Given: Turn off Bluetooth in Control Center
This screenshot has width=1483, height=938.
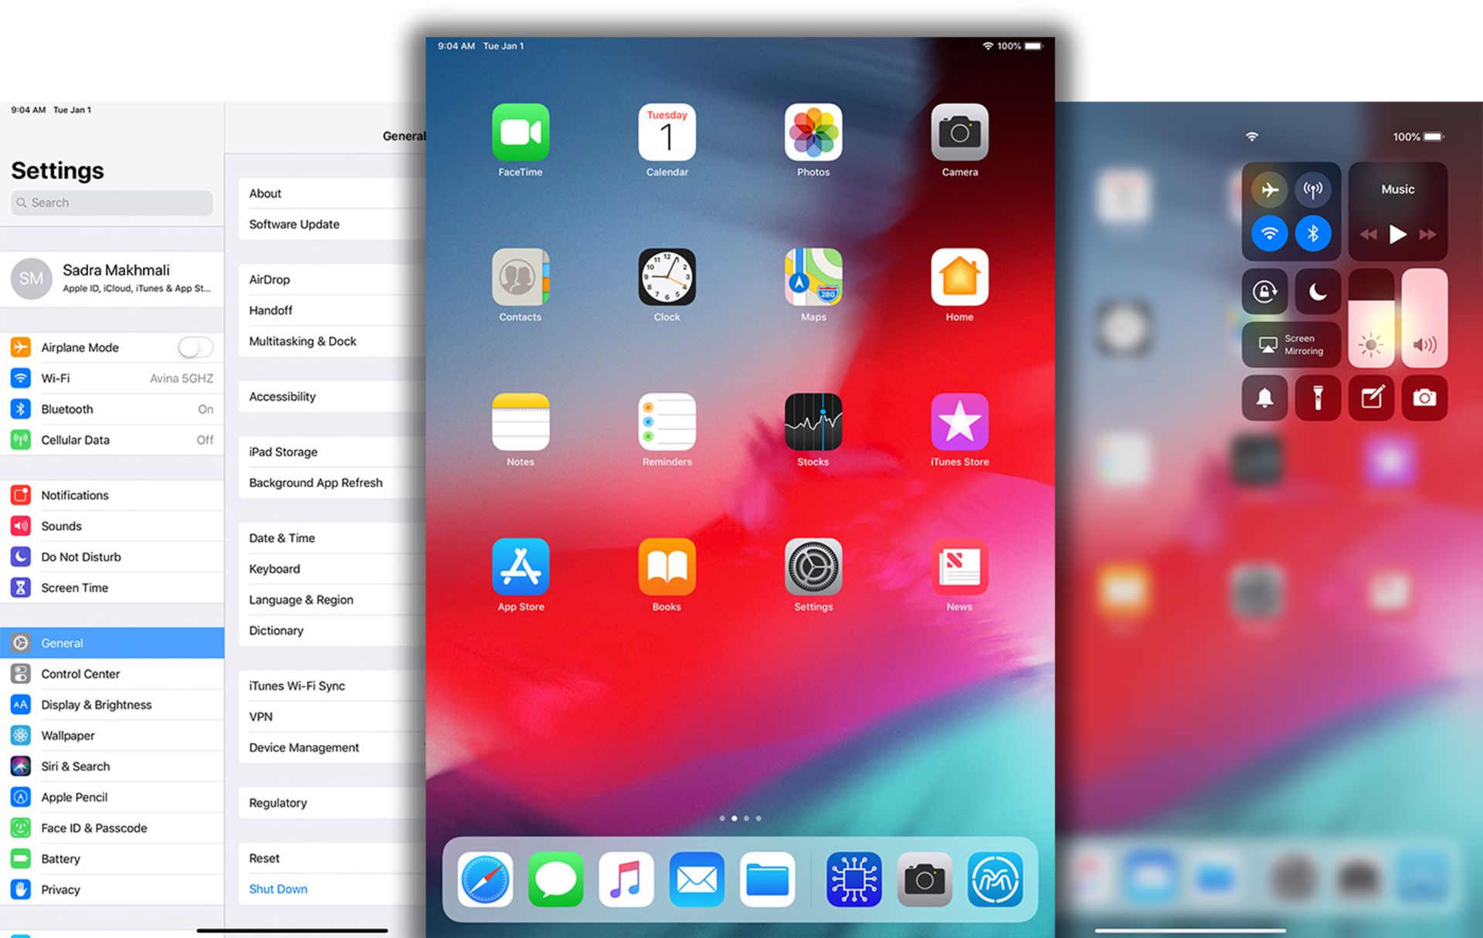Looking at the screenshot, I should point(1312,233).
